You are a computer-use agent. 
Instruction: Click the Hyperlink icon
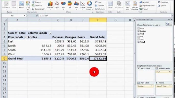point(119,5)
